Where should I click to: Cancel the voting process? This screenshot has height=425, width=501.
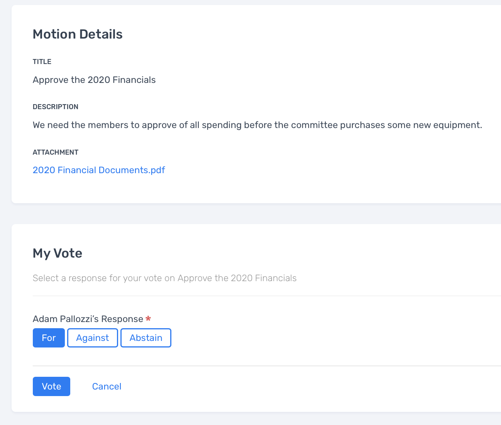(x=107, y=386)
